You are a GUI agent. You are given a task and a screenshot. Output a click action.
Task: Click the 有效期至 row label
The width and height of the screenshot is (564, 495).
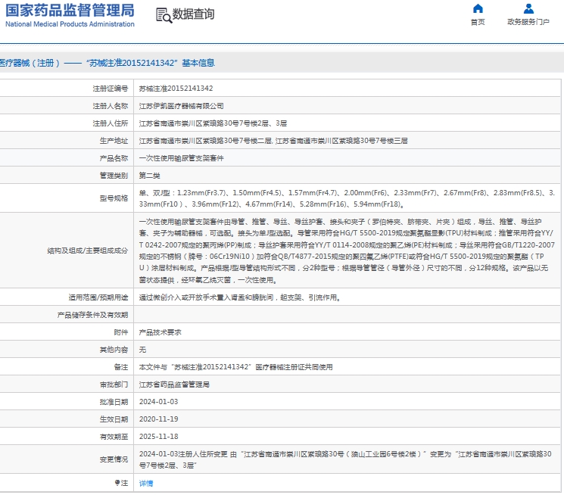click(114, 437)
